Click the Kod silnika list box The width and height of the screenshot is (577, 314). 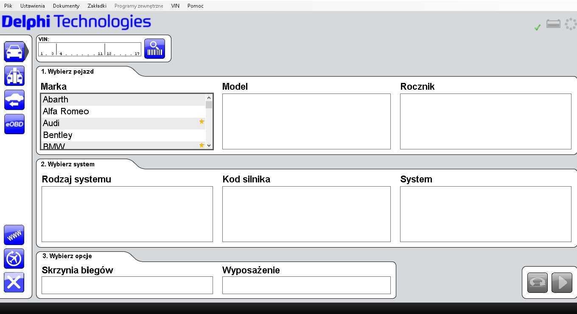pyautogui.click(x=306, y=214)
